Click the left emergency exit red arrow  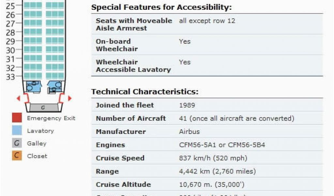point(18,98)
